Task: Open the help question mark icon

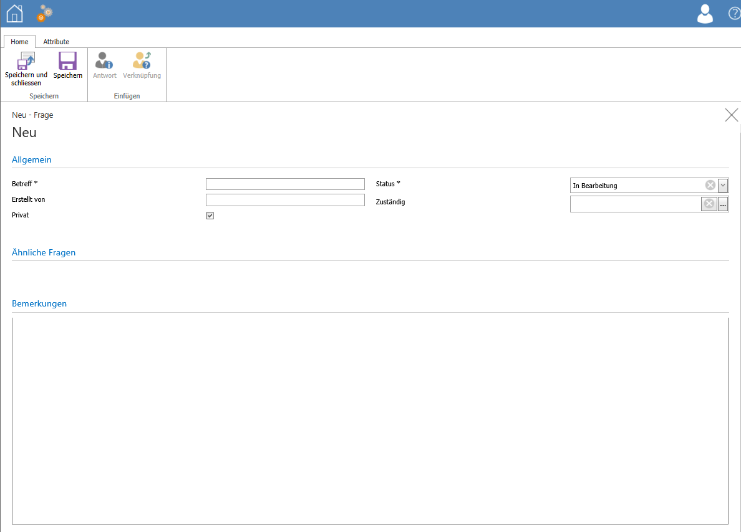Action: coord(734,14)
